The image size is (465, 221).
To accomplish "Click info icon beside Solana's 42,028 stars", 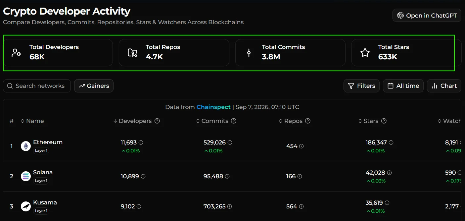I will 390,173.
